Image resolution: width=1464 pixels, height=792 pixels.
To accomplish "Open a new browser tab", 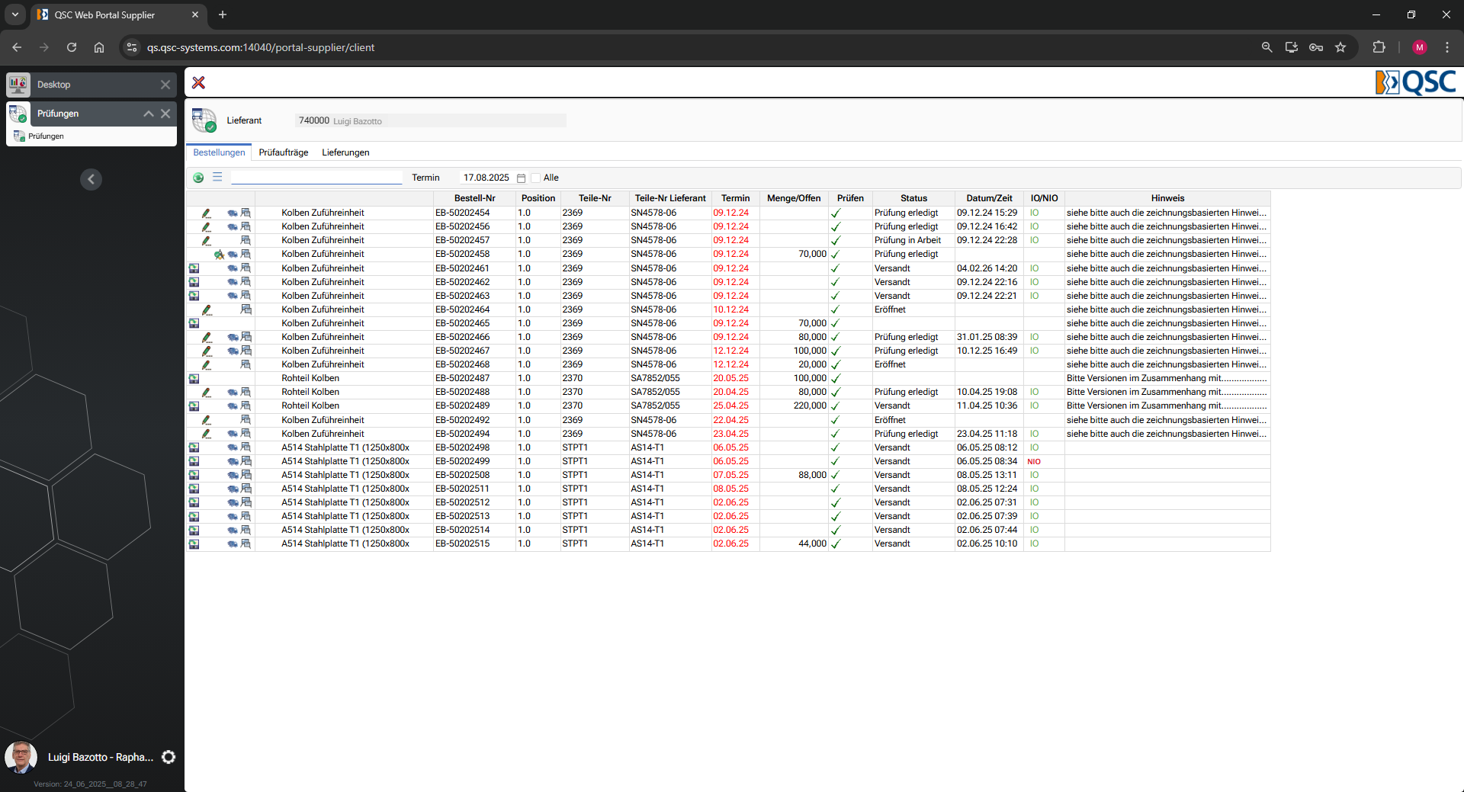I will pos(223,14).
